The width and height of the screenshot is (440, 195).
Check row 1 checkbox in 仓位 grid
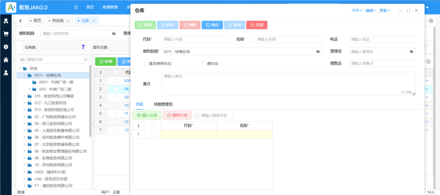(x=152, y=134)
